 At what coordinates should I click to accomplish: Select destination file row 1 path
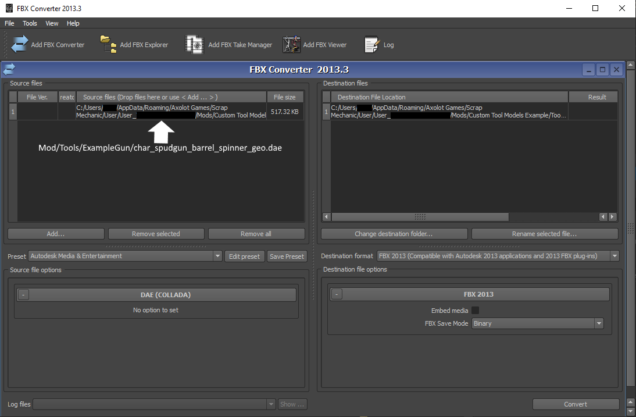pyautogui.click(x=449, y=112)
